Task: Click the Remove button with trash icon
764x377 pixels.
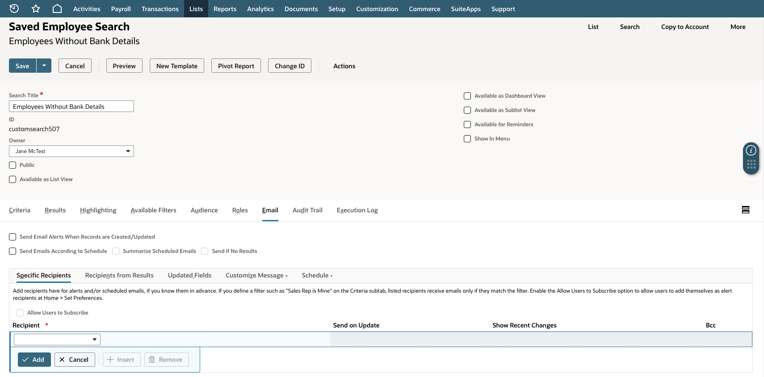Action: [x=167, y=360]
